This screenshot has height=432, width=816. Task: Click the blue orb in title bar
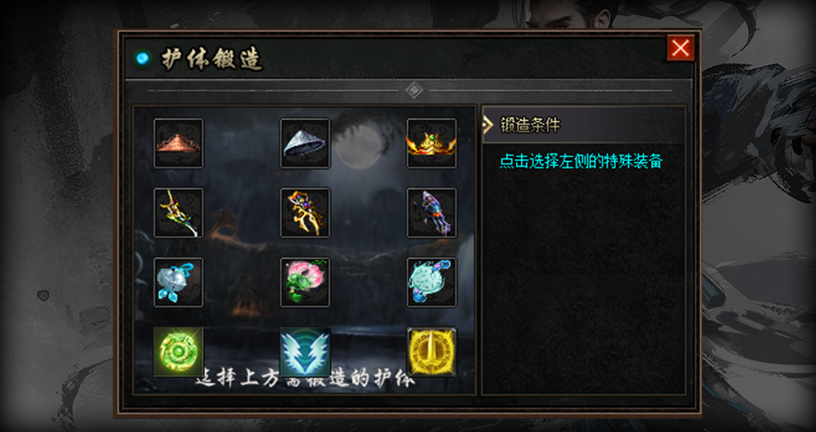[x=142, y=59]
